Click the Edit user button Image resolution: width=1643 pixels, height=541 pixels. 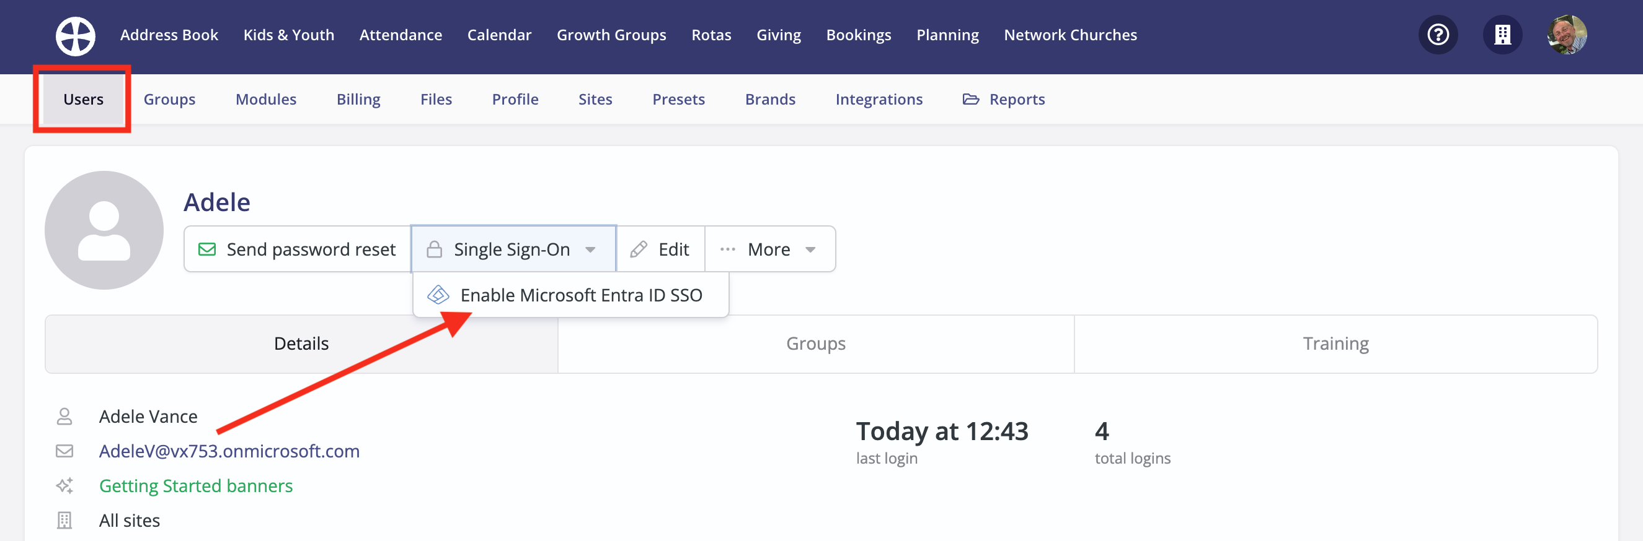tap(660, 249)
